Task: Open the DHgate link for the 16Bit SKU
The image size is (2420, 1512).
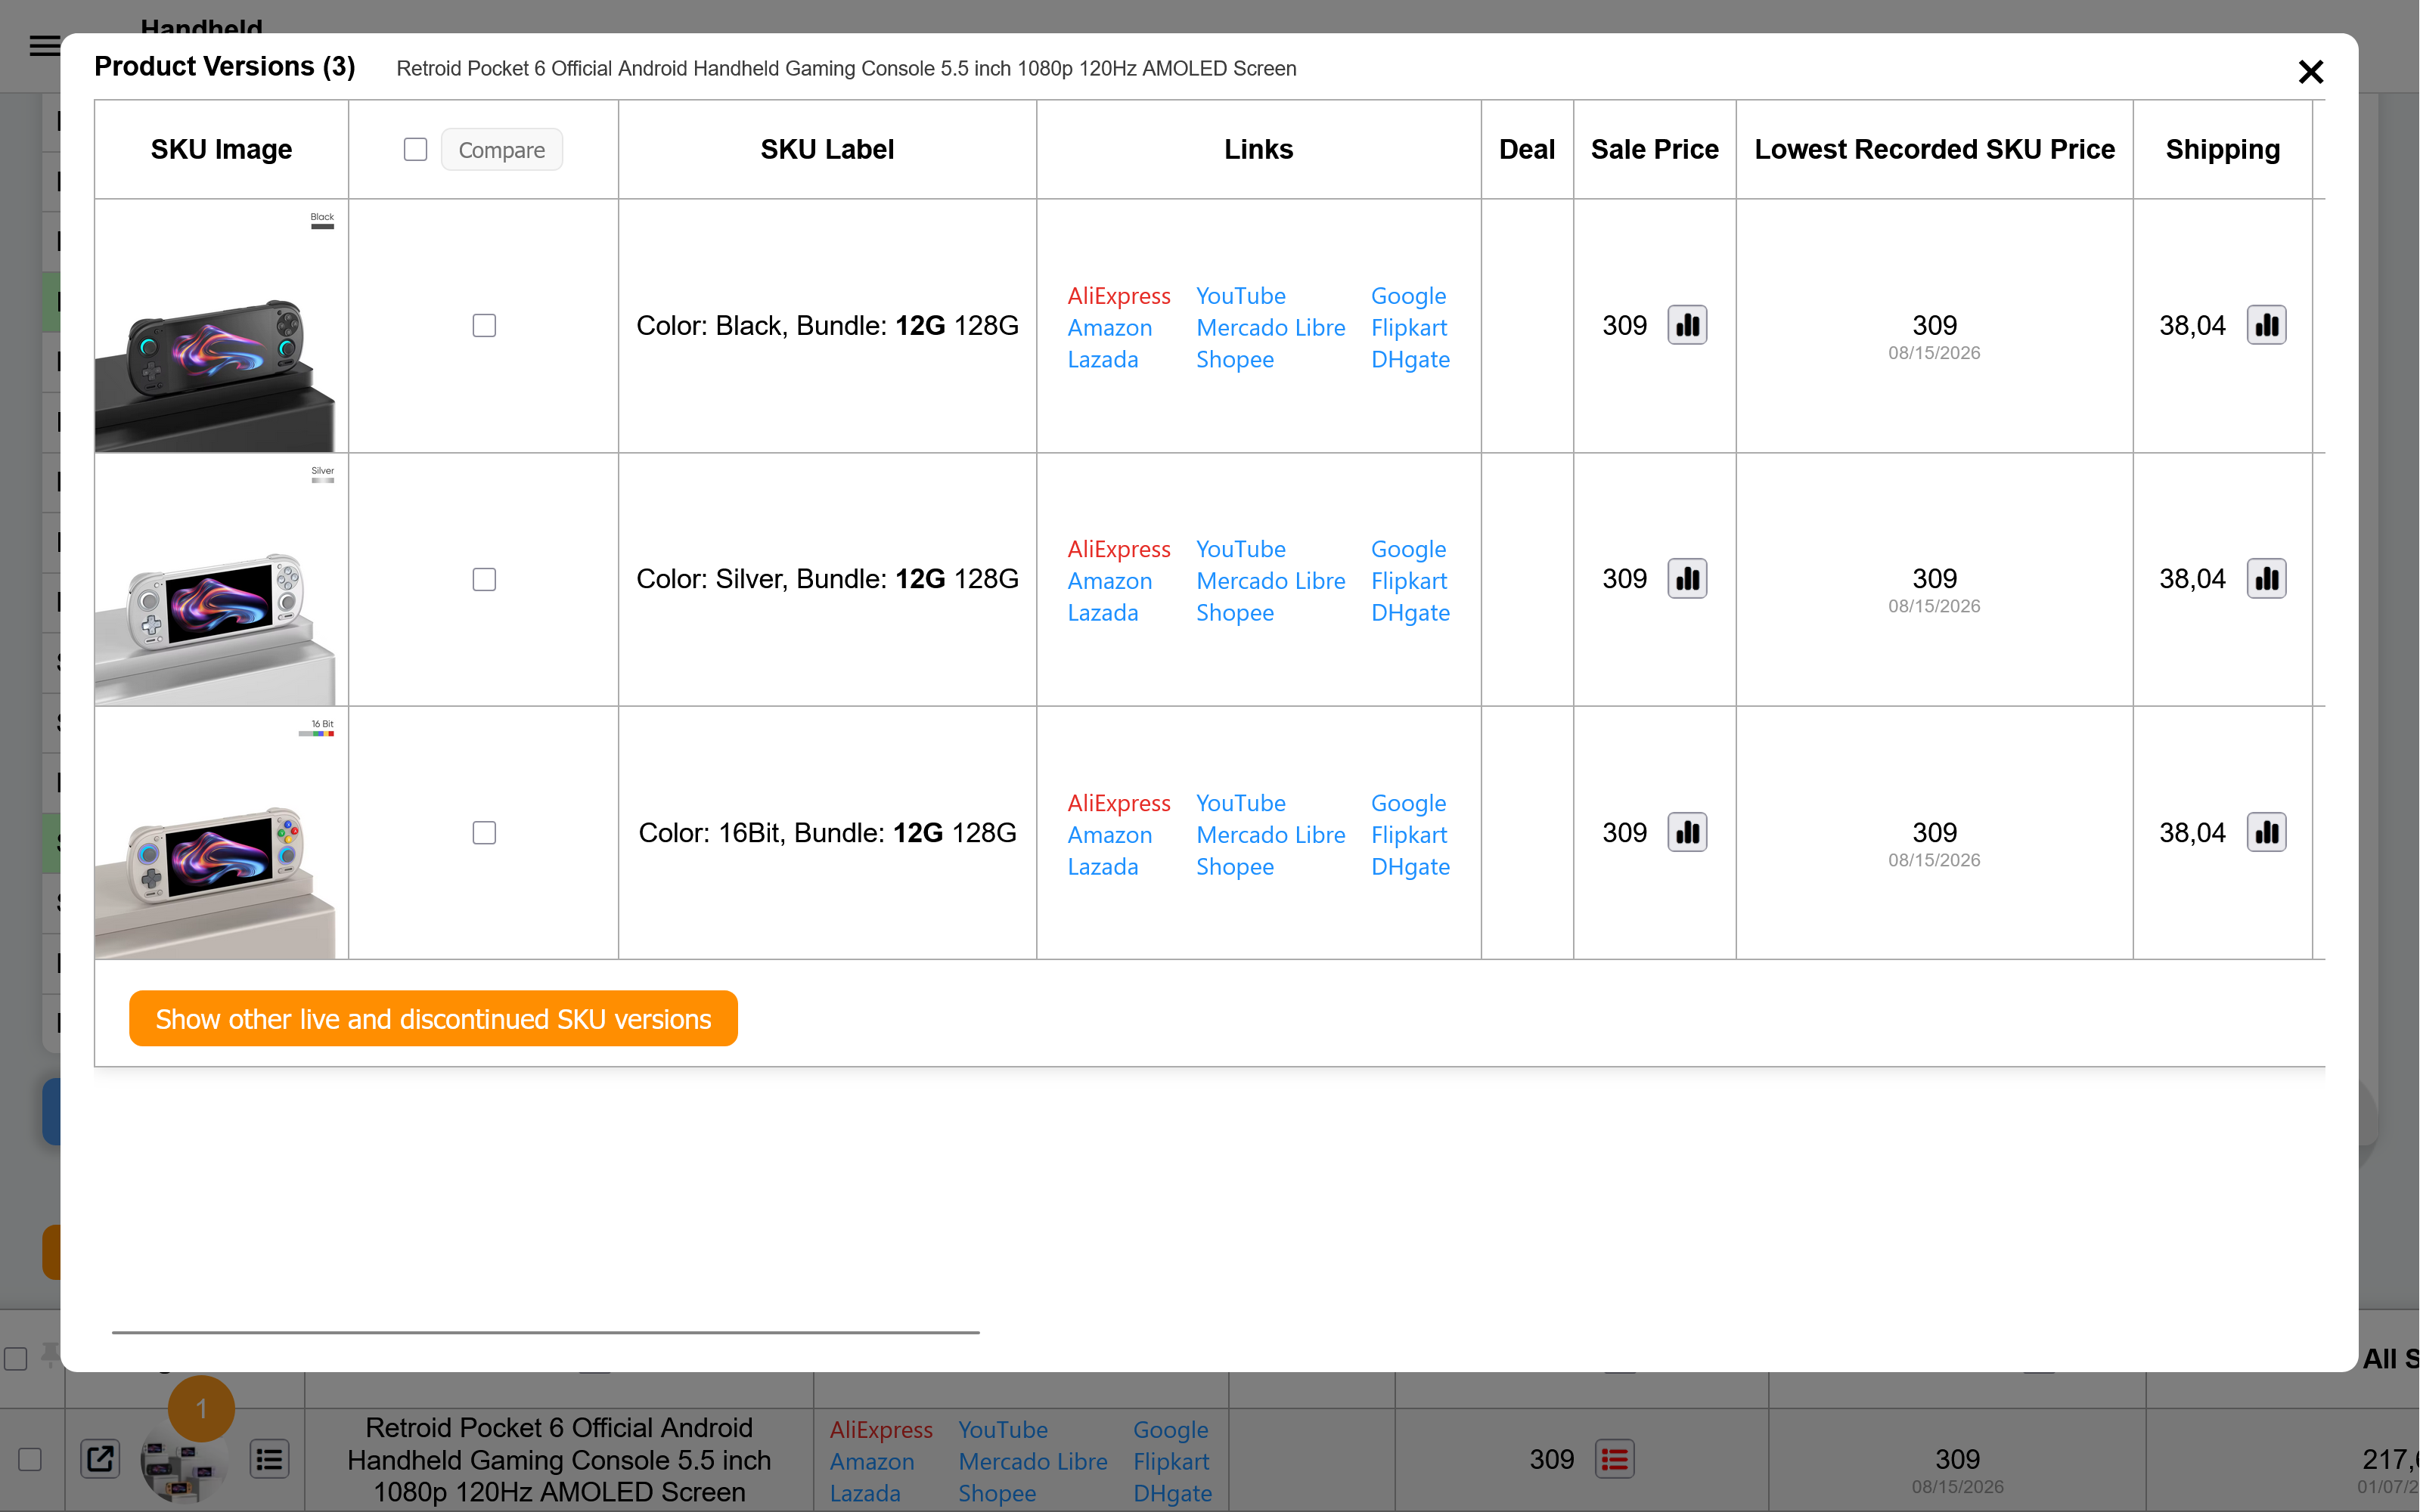Action: tap(1410, 867)
